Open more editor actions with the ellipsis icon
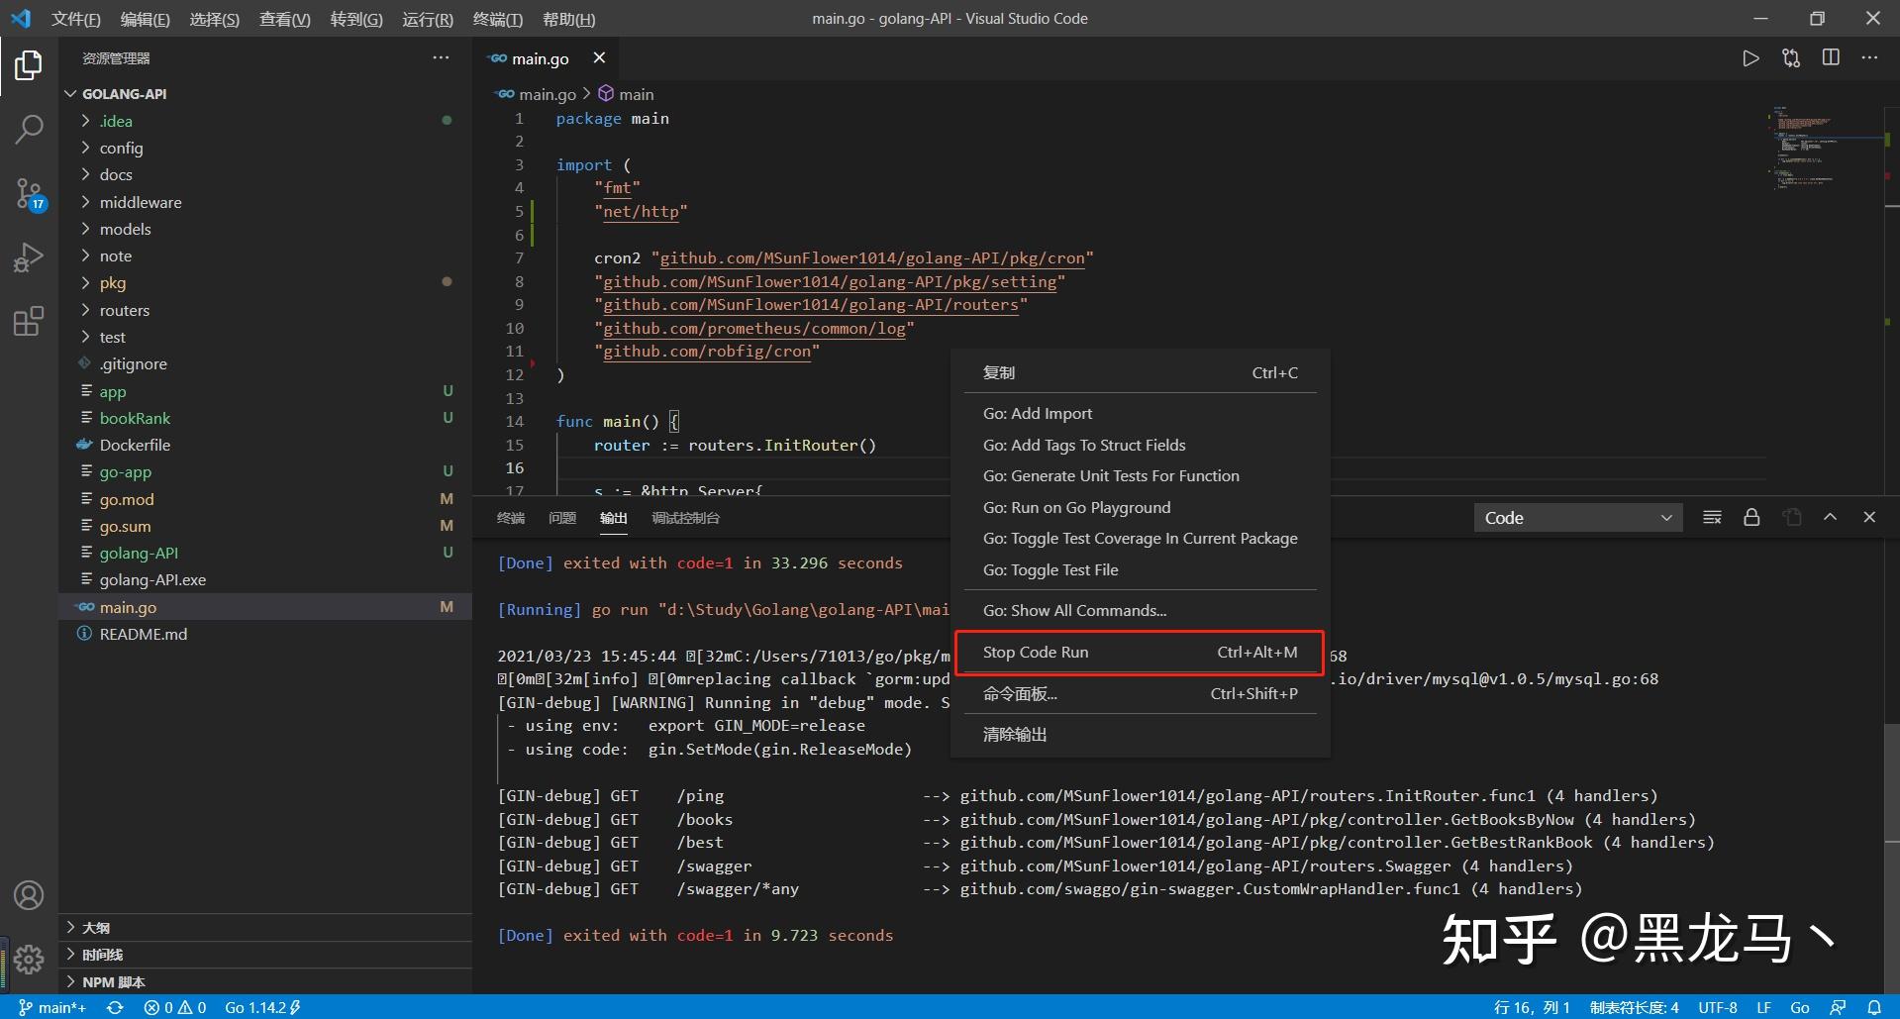 point(1869,57)
